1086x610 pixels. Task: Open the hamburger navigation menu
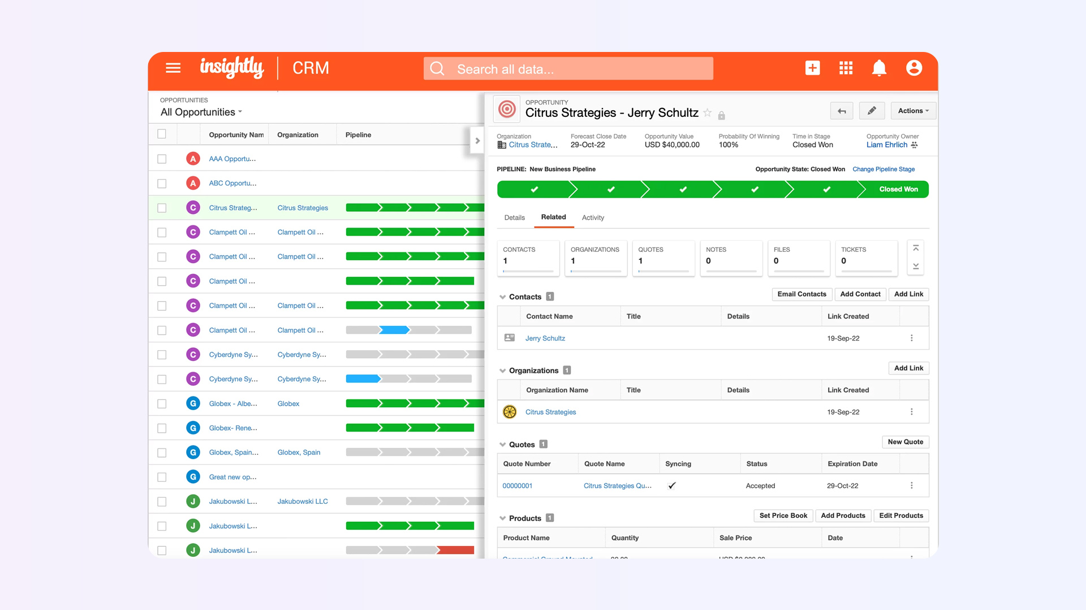coord(173,68)
